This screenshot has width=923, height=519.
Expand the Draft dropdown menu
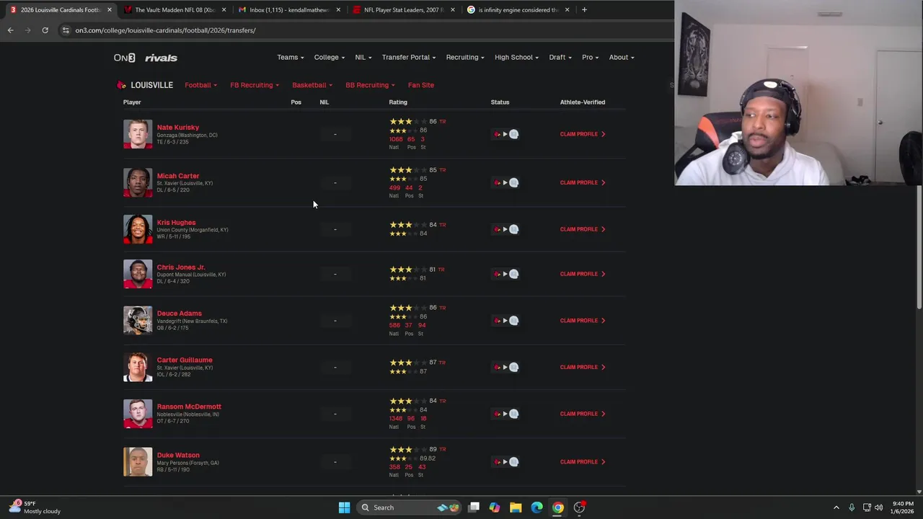(x=560, y=58)
